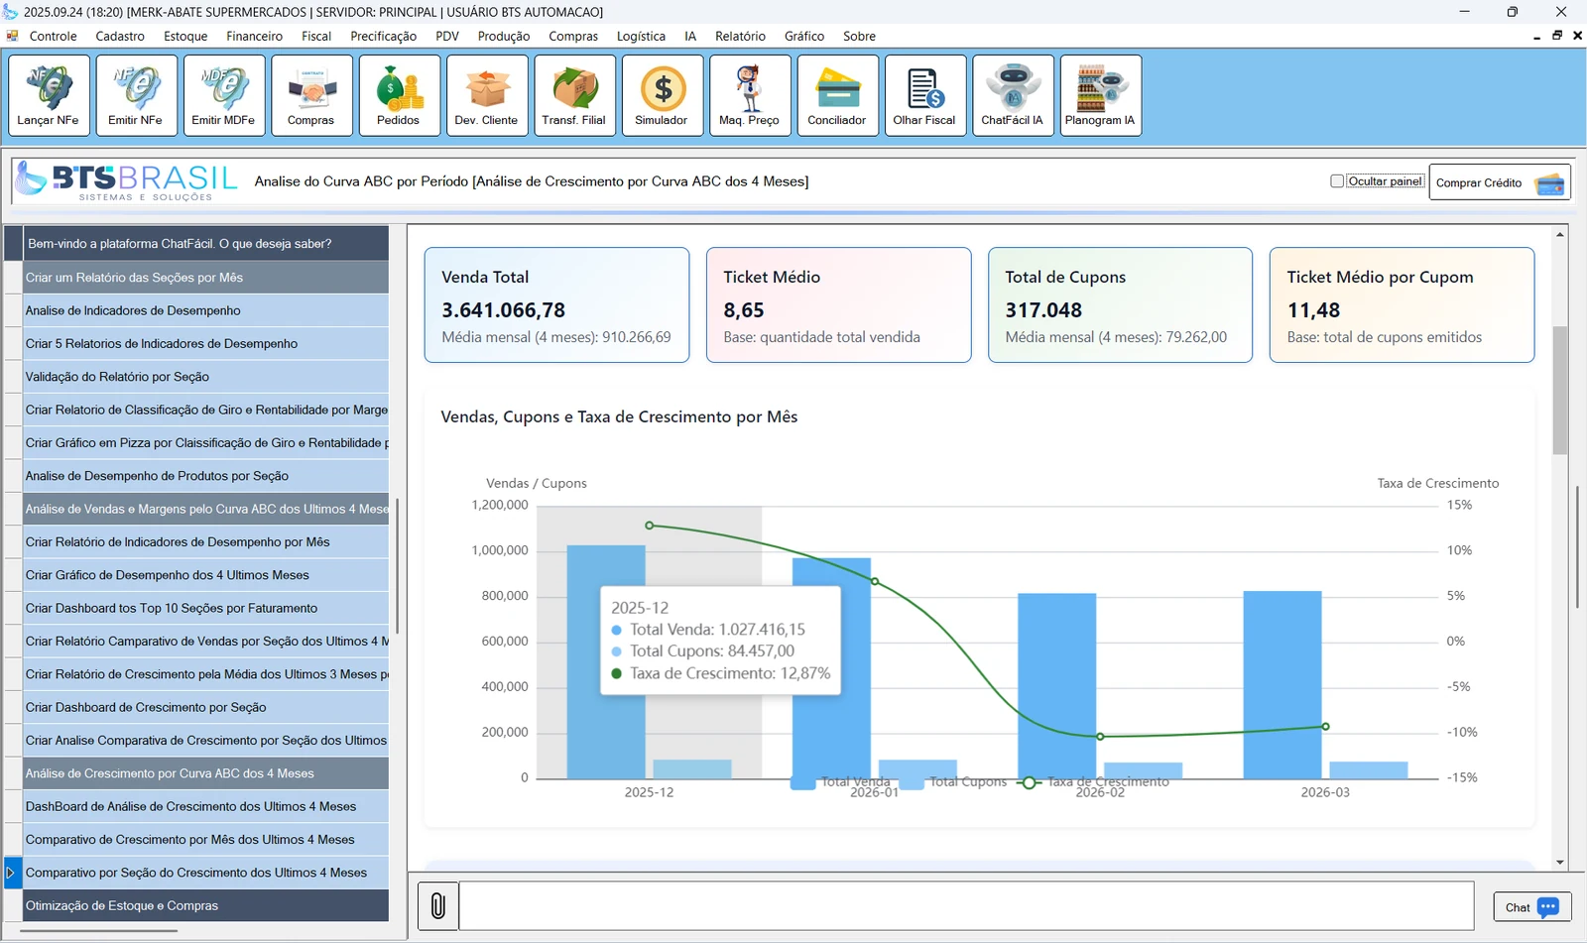Click the dashboard vertical scrollbar thumb
This screenshot has height=943, width=1587.
[1560, 390]
